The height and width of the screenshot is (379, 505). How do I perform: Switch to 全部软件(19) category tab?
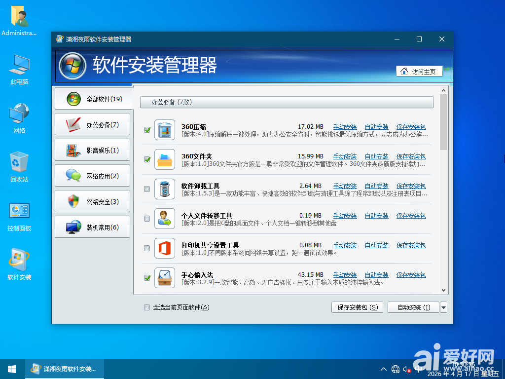tap(93, 99)
